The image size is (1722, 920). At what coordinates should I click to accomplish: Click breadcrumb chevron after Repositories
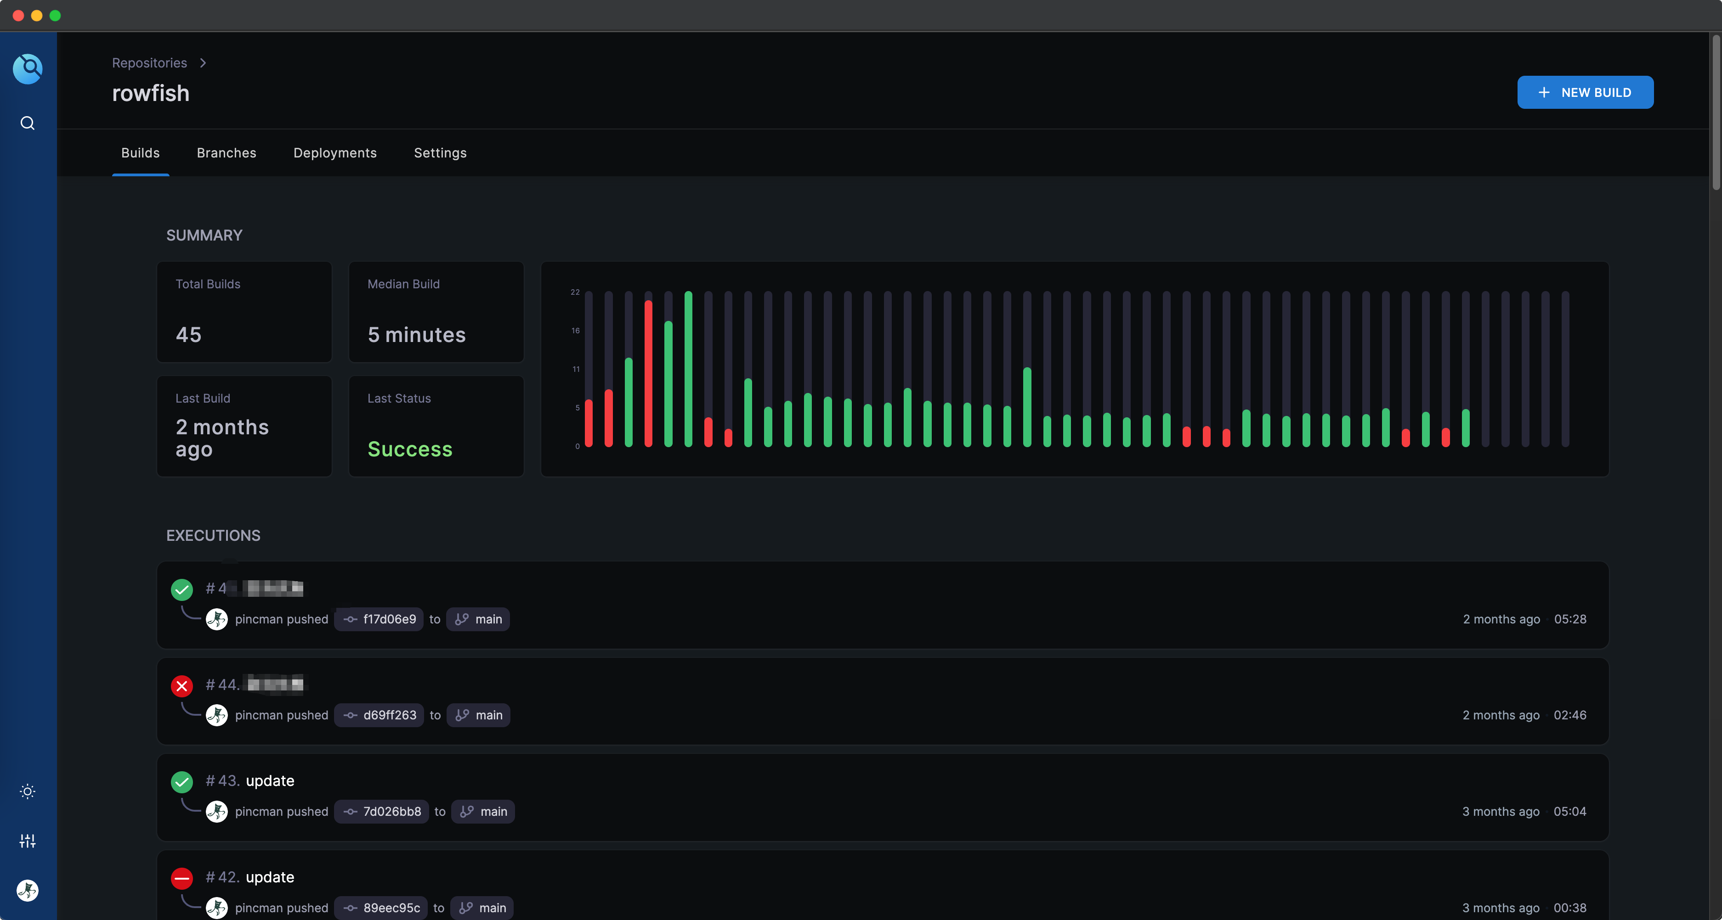click(x=203, y=63)
